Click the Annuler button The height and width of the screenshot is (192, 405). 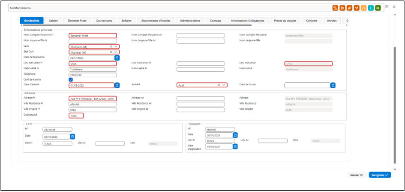[x=357, y=175]
